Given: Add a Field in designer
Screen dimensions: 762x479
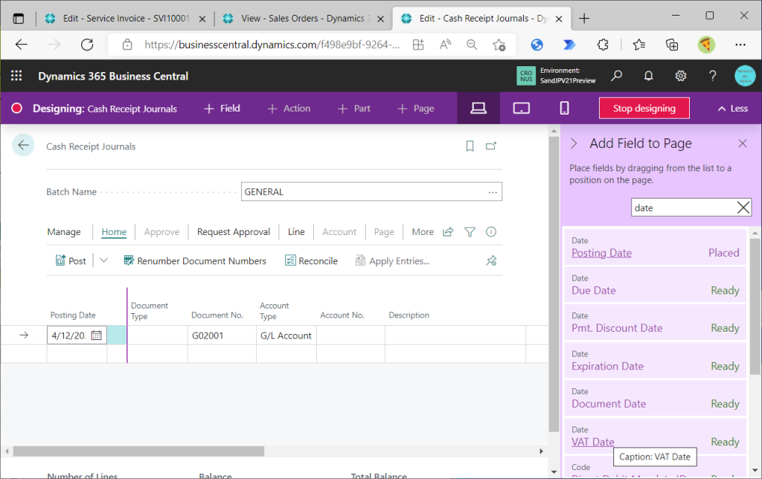Looking at the screenshot, I should (222, 109).
